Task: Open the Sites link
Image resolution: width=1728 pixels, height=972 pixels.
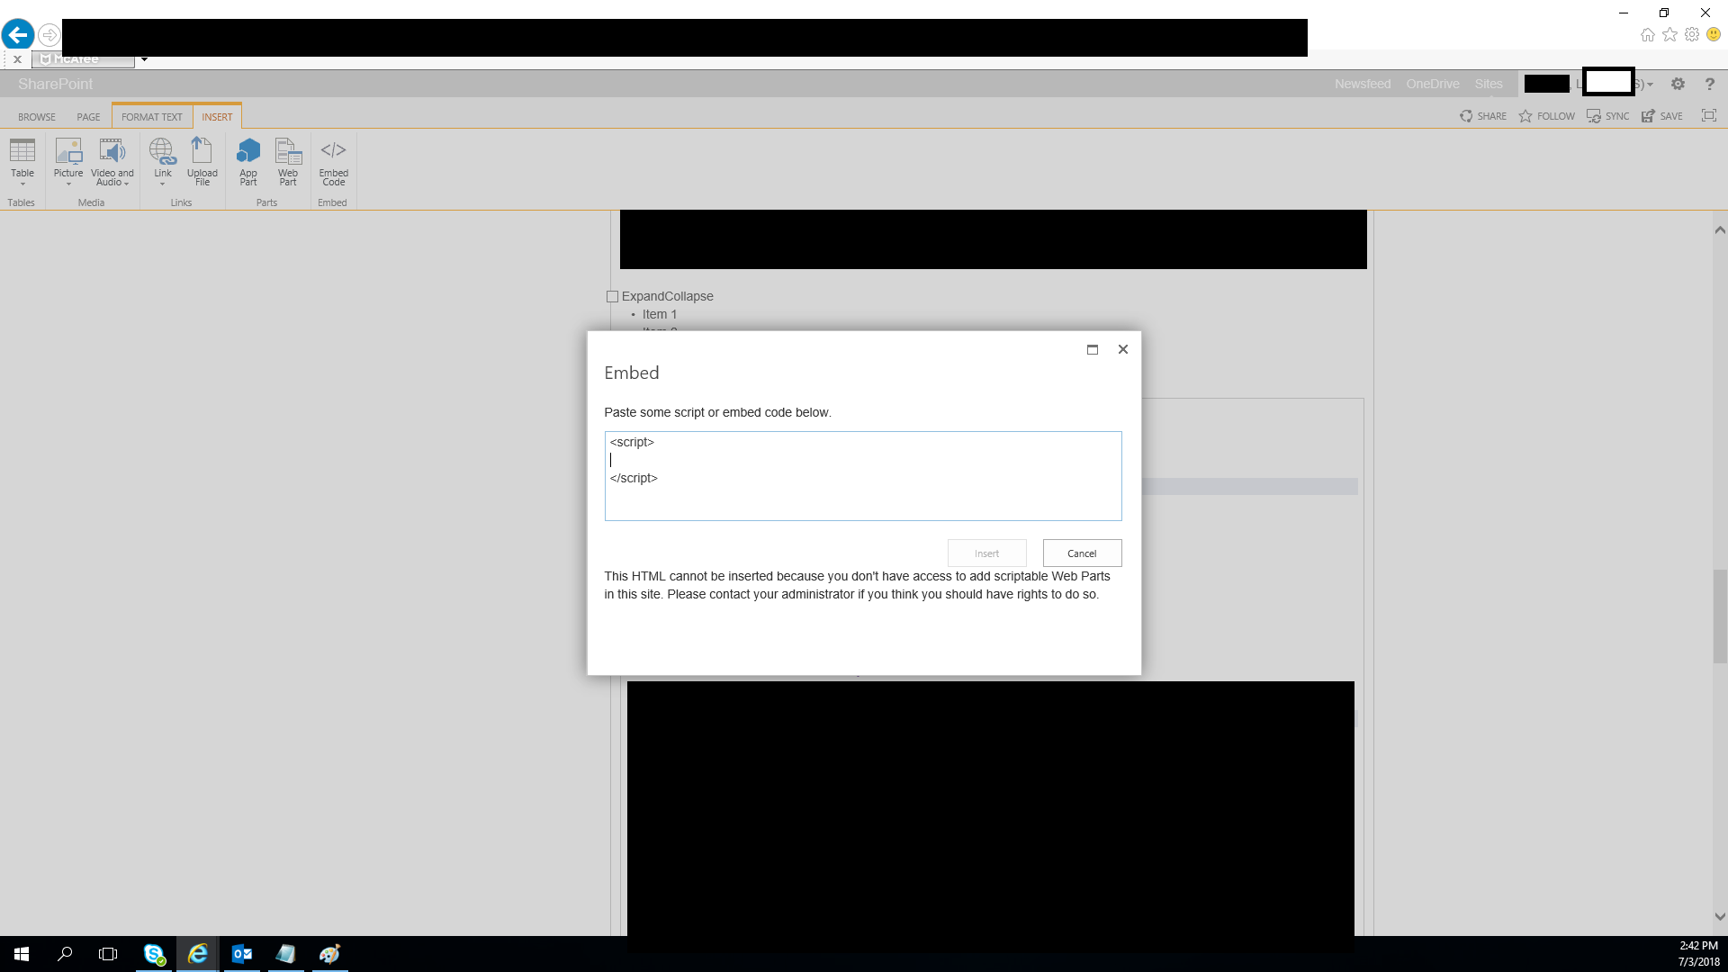Action: click(x=1489, y=84)
